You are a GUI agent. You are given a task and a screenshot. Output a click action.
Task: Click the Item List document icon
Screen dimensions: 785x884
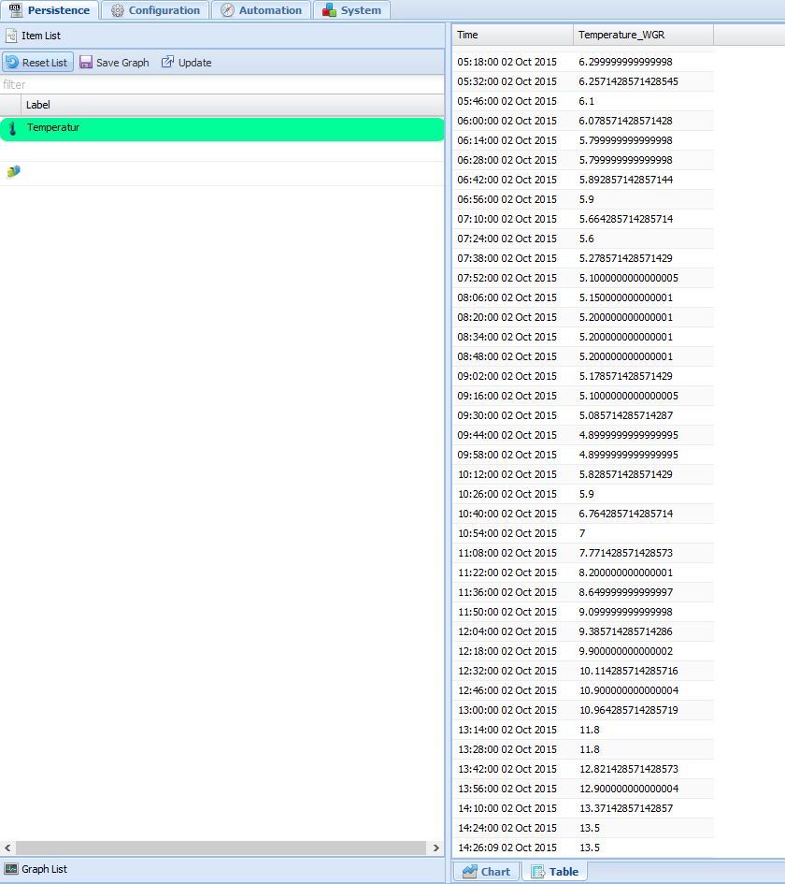11,36
